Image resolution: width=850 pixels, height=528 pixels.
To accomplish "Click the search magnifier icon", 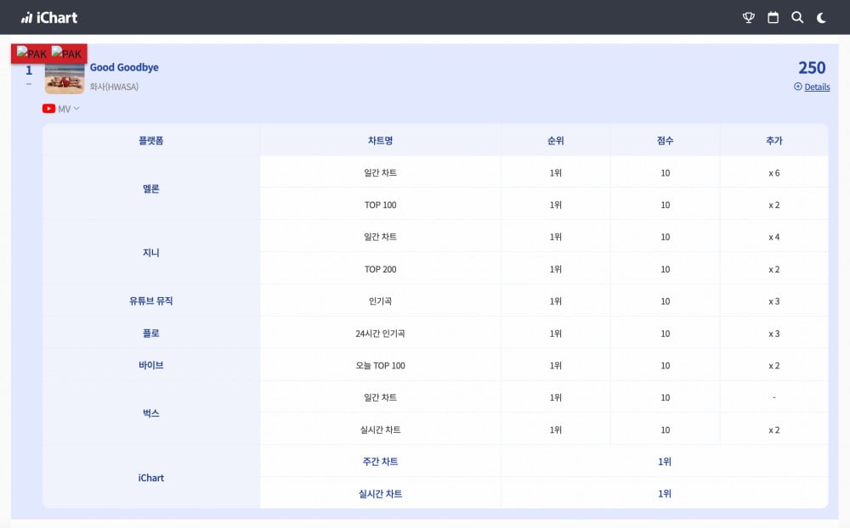I will [797, 18].
